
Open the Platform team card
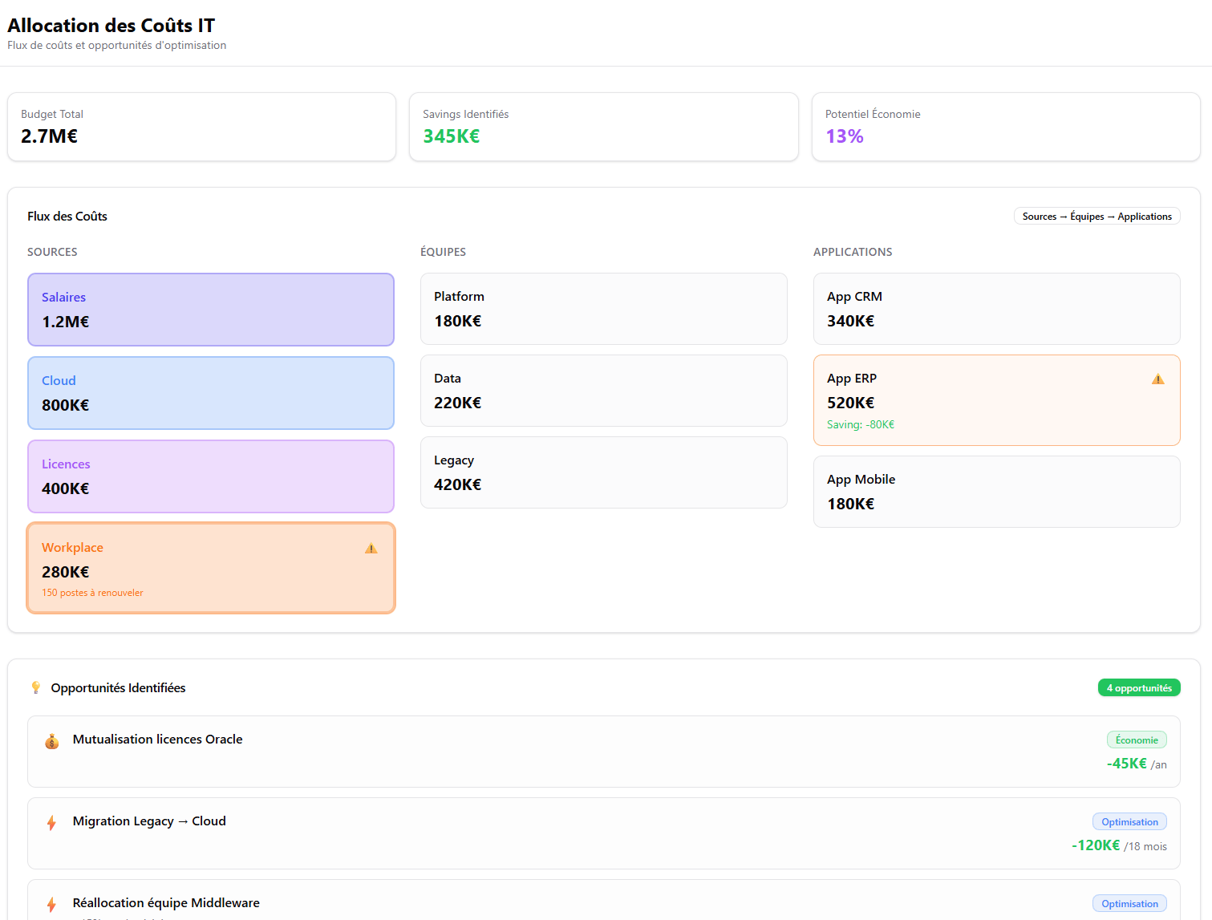pyautogui.click(x=603, y=309)
